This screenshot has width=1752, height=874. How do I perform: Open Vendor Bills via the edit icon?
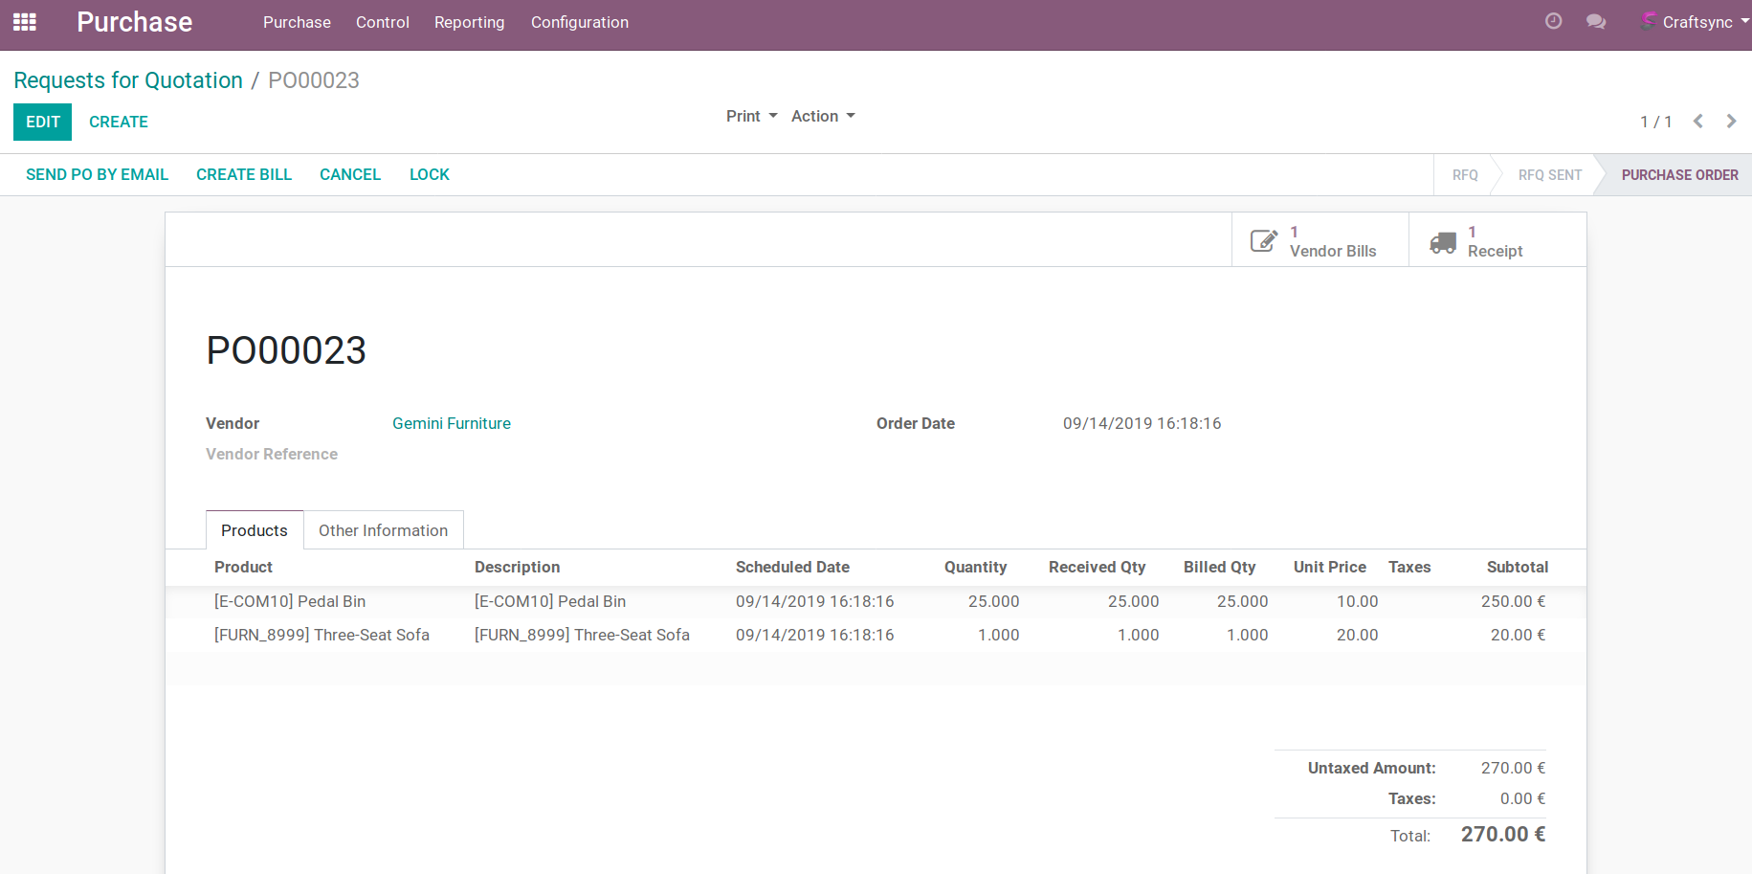point(1263,241)
